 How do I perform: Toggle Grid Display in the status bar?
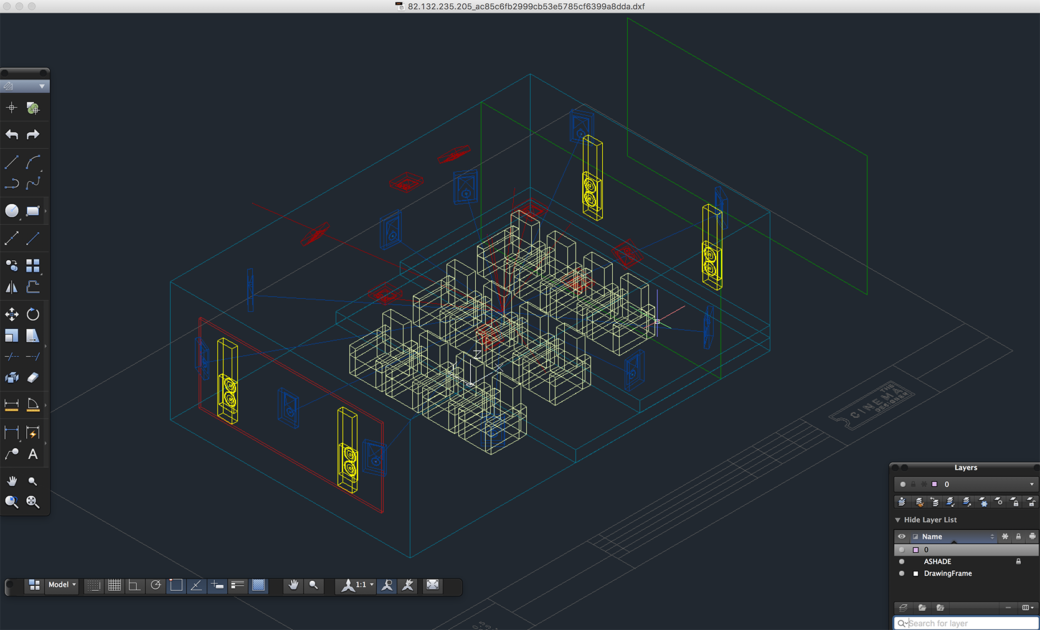115,585
